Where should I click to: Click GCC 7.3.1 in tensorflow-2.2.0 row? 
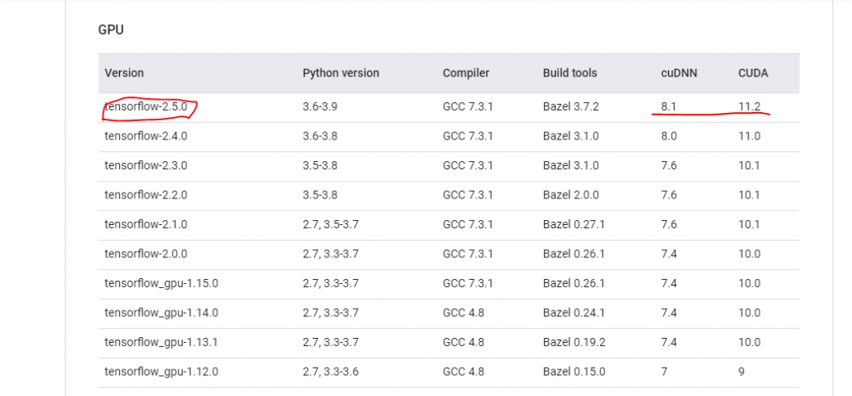click(x=468, y=195)
